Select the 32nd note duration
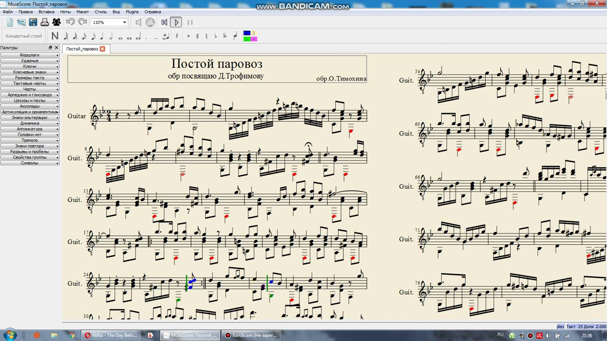This screenshot has width=607, height=341. pyautogui.click(x=75, y=36)
